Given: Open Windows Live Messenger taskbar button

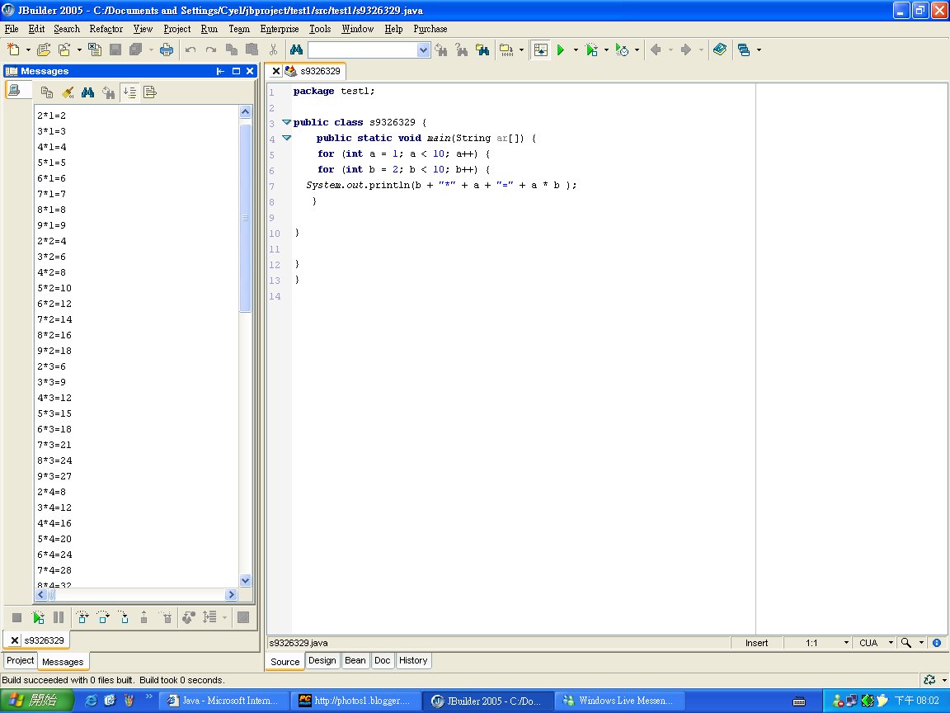Looking at the screenshot, I should (x=620, y=701).
